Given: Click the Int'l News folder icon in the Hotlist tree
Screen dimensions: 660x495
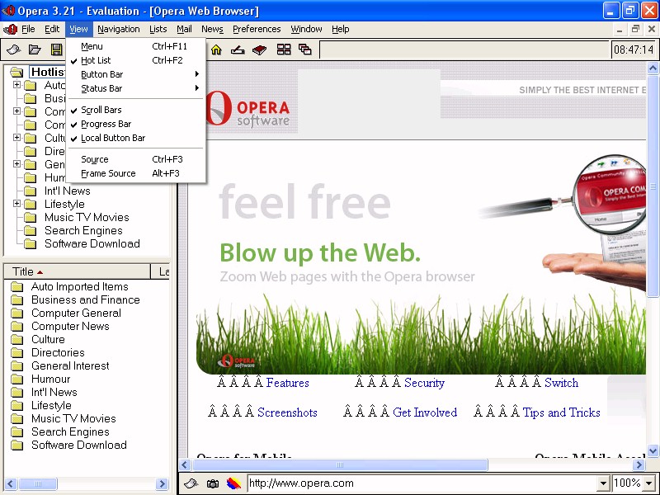Looking at the screenshot, I should [30, 191].
